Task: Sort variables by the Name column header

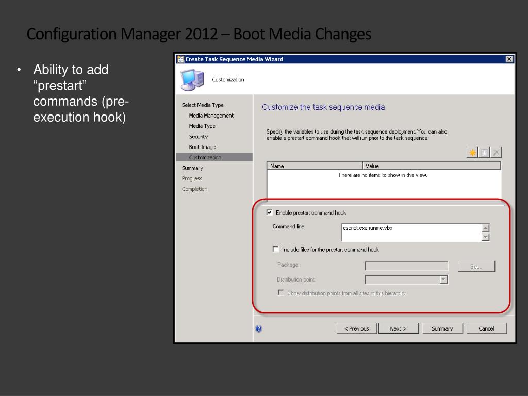Action: 315,166
